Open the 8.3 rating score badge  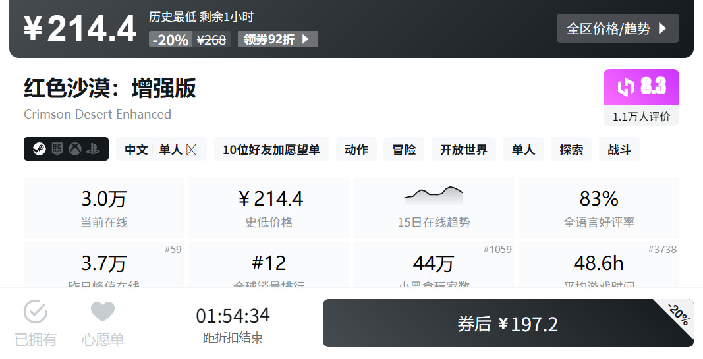(x=641, y=87)
